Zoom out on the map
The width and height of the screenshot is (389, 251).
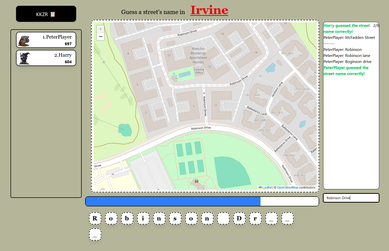pos(100,37)
